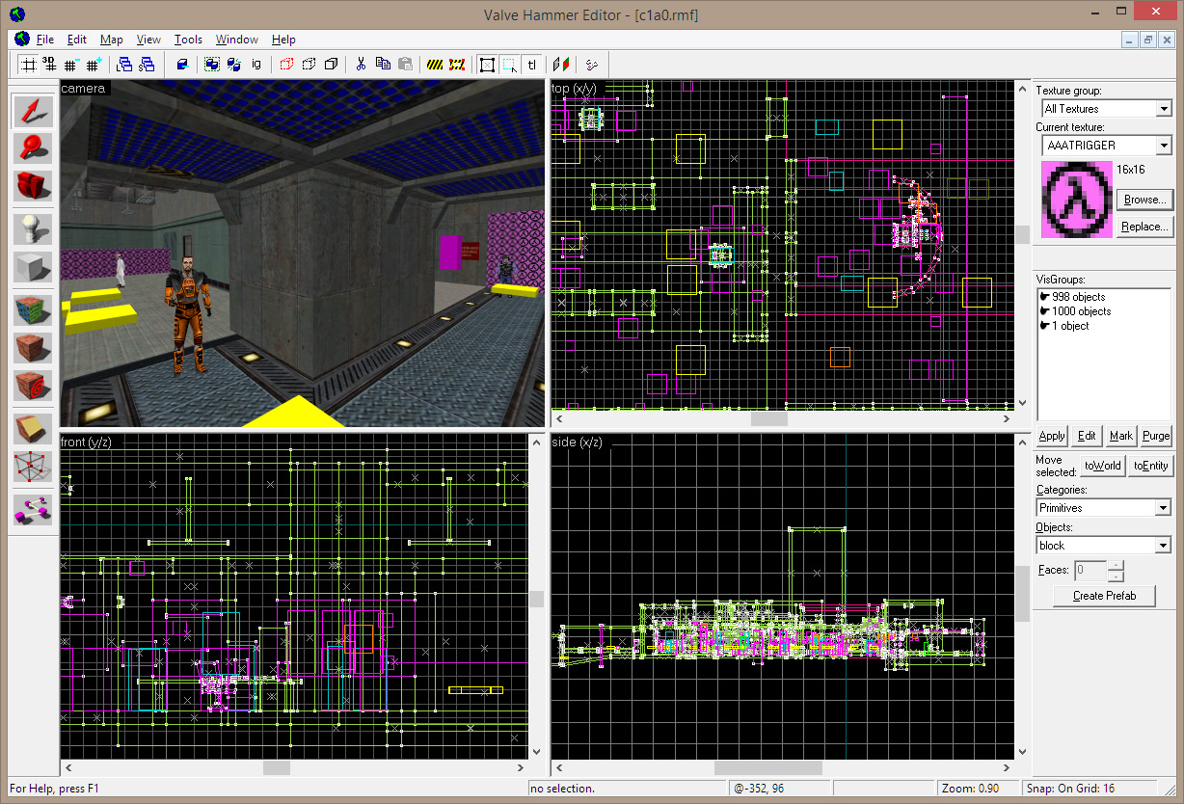The height and width of the screenshot is (804, 1184).
Task: Click the Smaller Grid toolbar icon
Action: pos(71,65)
